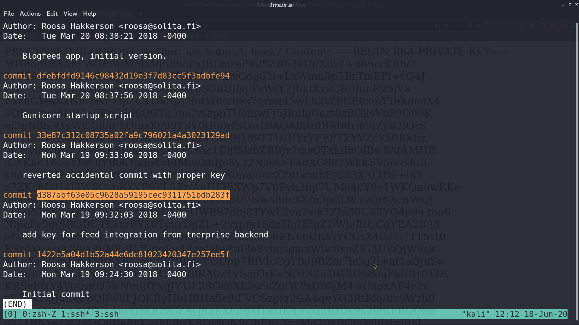Open the View menu
The width and height of the screenshot is (579, 325).
coord(70,14)
